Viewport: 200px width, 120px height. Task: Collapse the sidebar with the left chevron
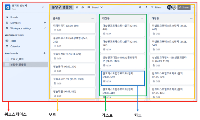43,7
